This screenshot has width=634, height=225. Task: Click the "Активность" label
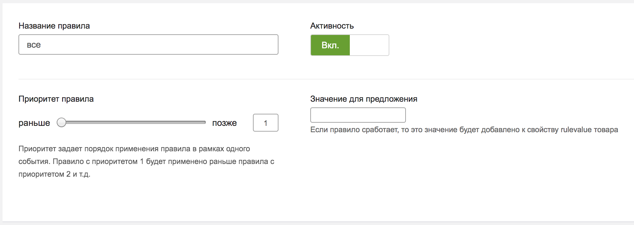point(332,26)
